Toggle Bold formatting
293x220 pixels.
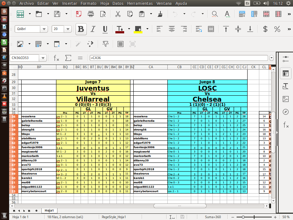pos(81,29)
